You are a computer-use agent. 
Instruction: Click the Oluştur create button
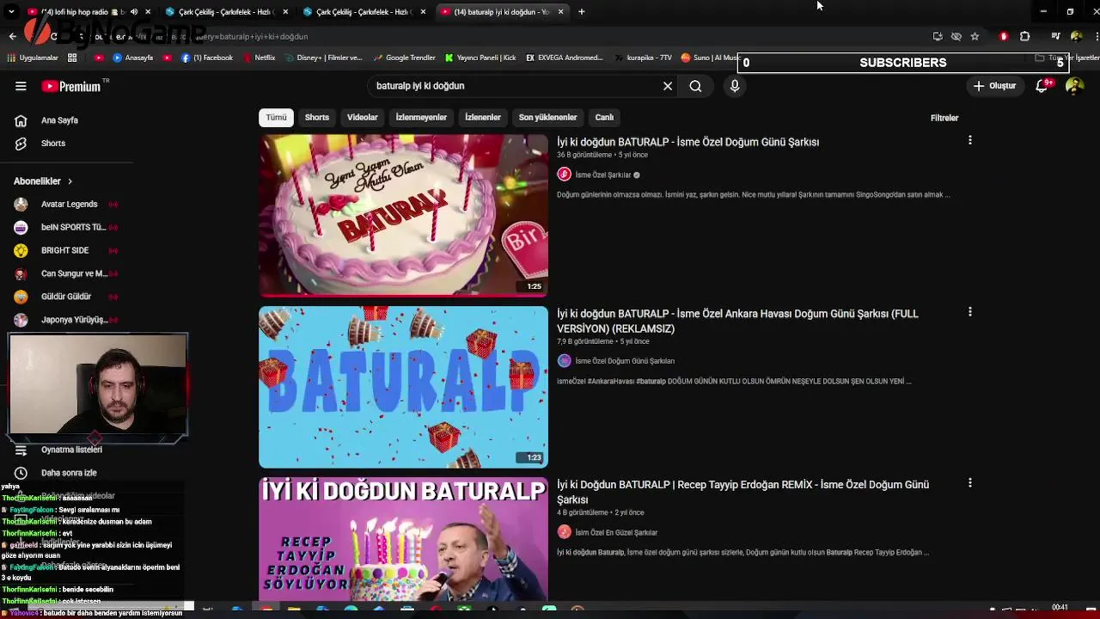click(994, 86)
